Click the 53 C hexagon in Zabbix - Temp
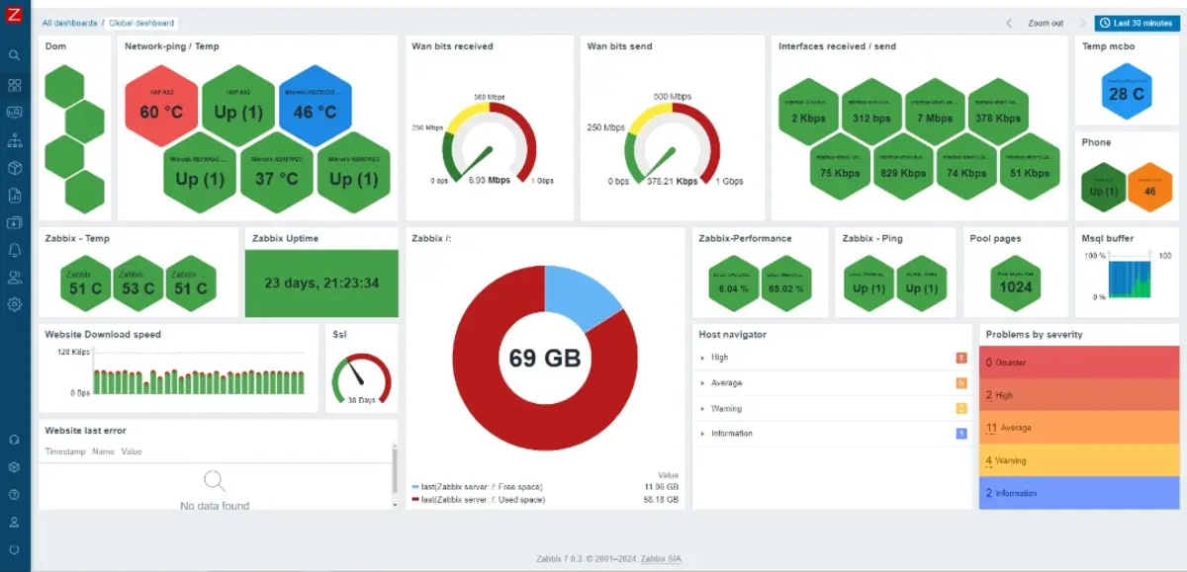The height and width of the screenshot is (572, 1187). 138,284
